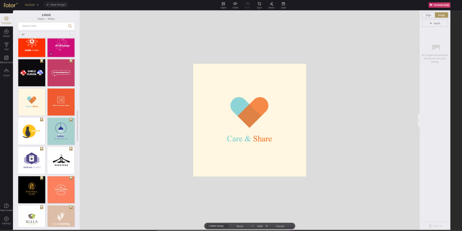Open the Cloud storage panel
This screenshot has width=462, height=231.
point(6,72)
